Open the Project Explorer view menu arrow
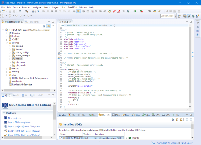 pos(53,26)
